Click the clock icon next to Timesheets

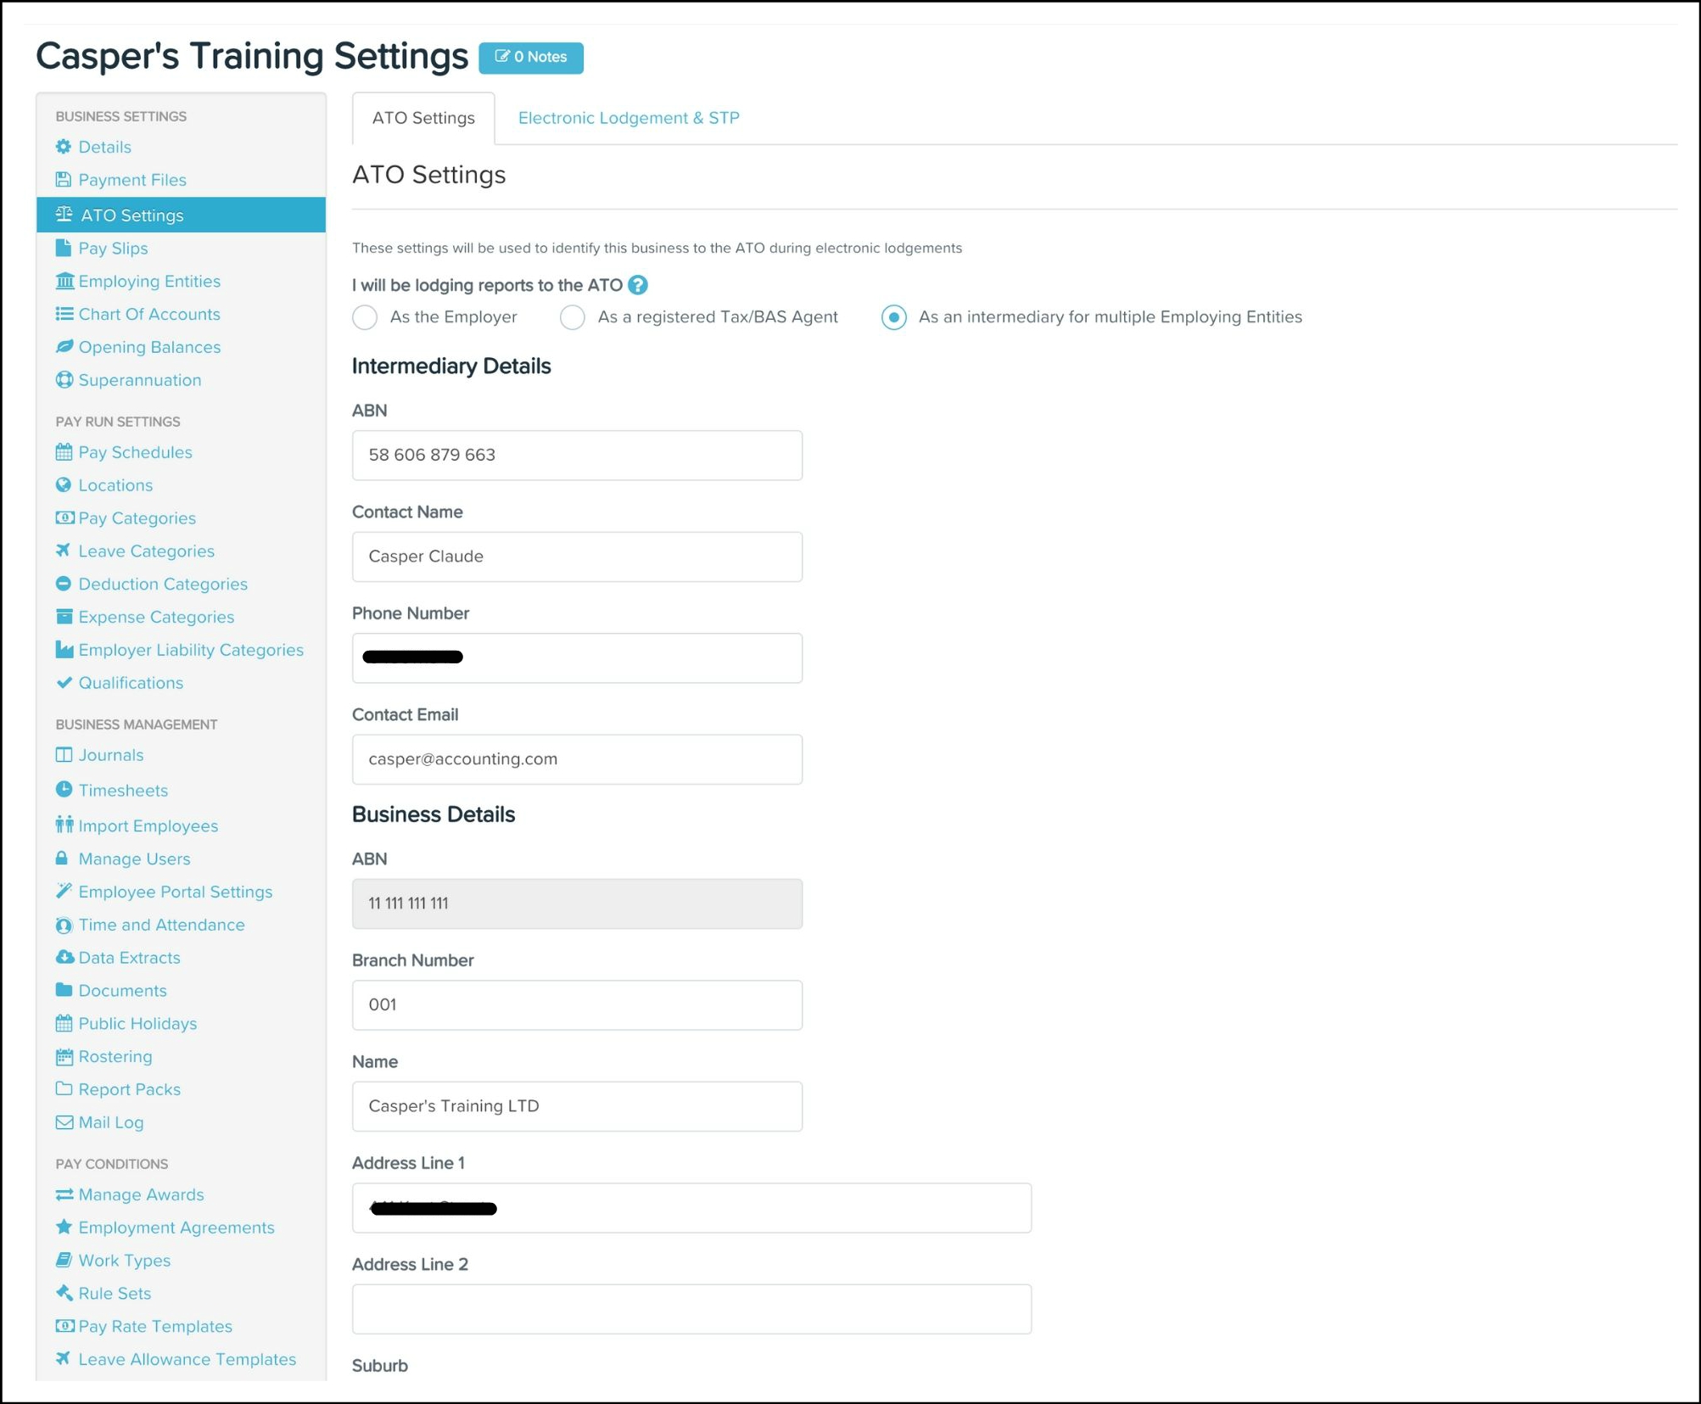click(64, 790)
